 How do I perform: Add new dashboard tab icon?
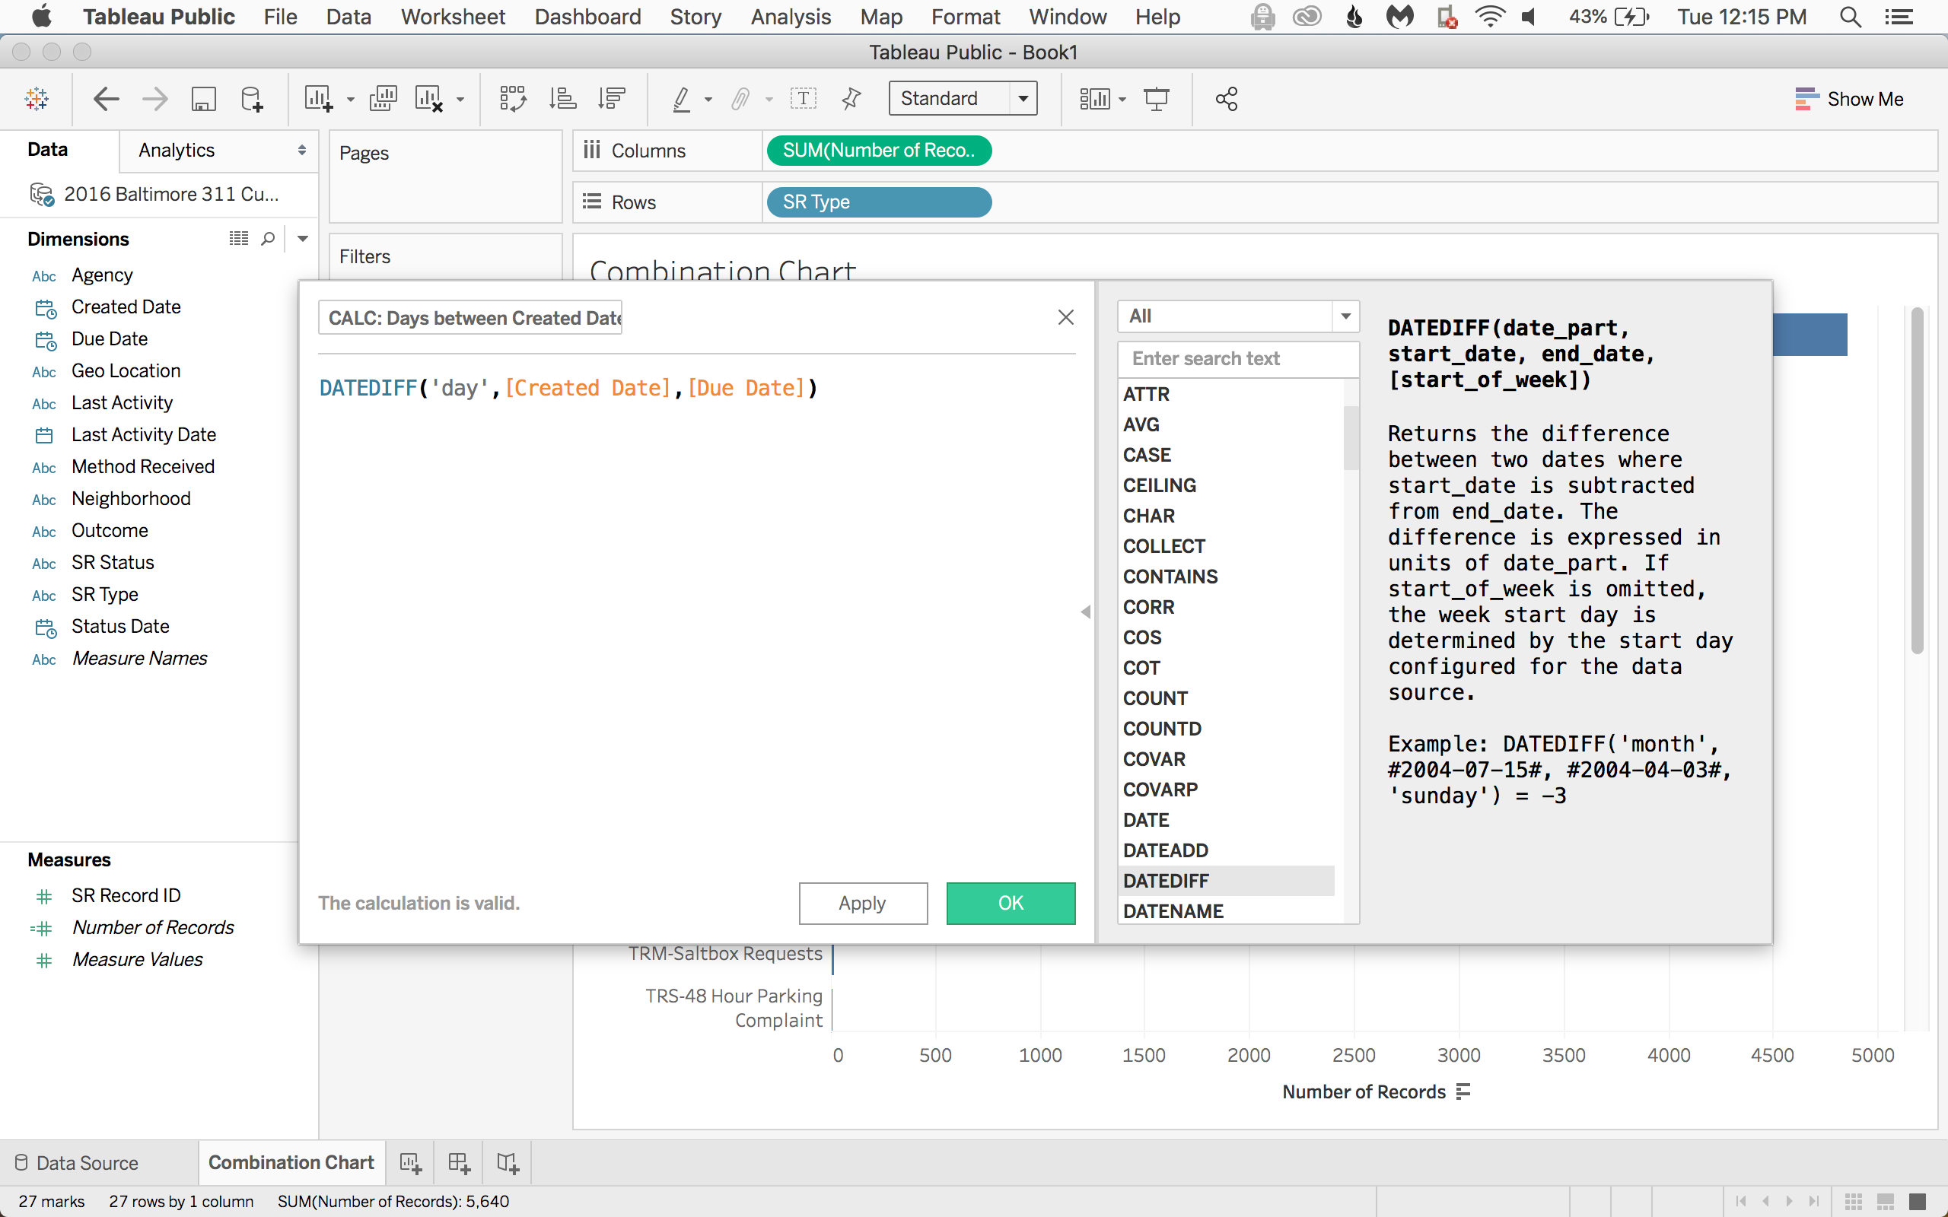(x=459, y=1163)
